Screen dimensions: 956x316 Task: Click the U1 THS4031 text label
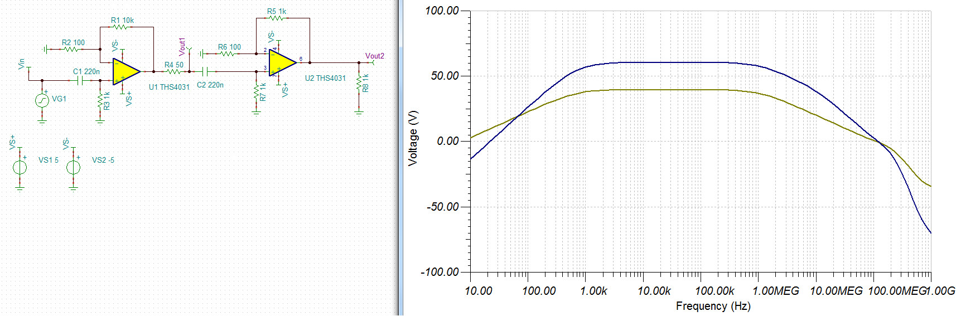(x=169, y=87)
